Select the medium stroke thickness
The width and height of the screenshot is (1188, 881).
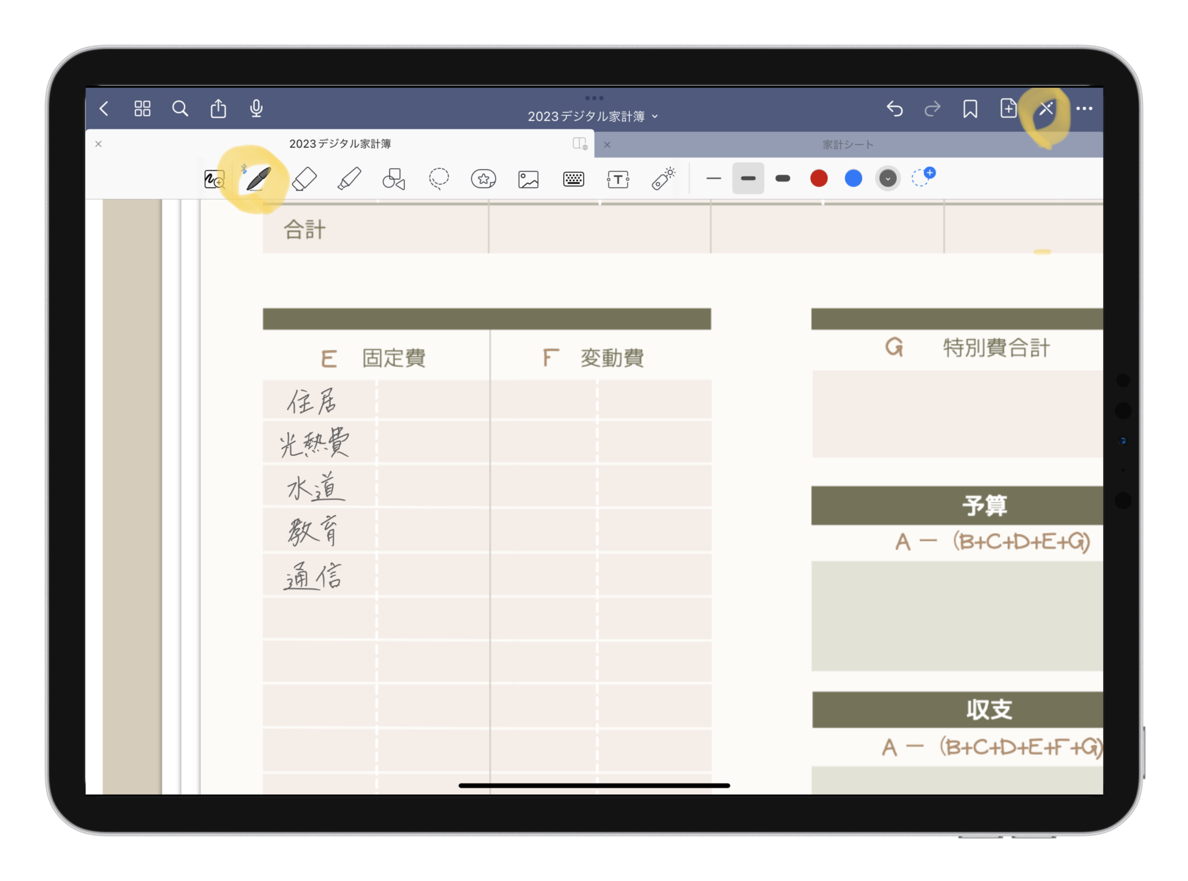pyautogui.click(x=748, y=178)
